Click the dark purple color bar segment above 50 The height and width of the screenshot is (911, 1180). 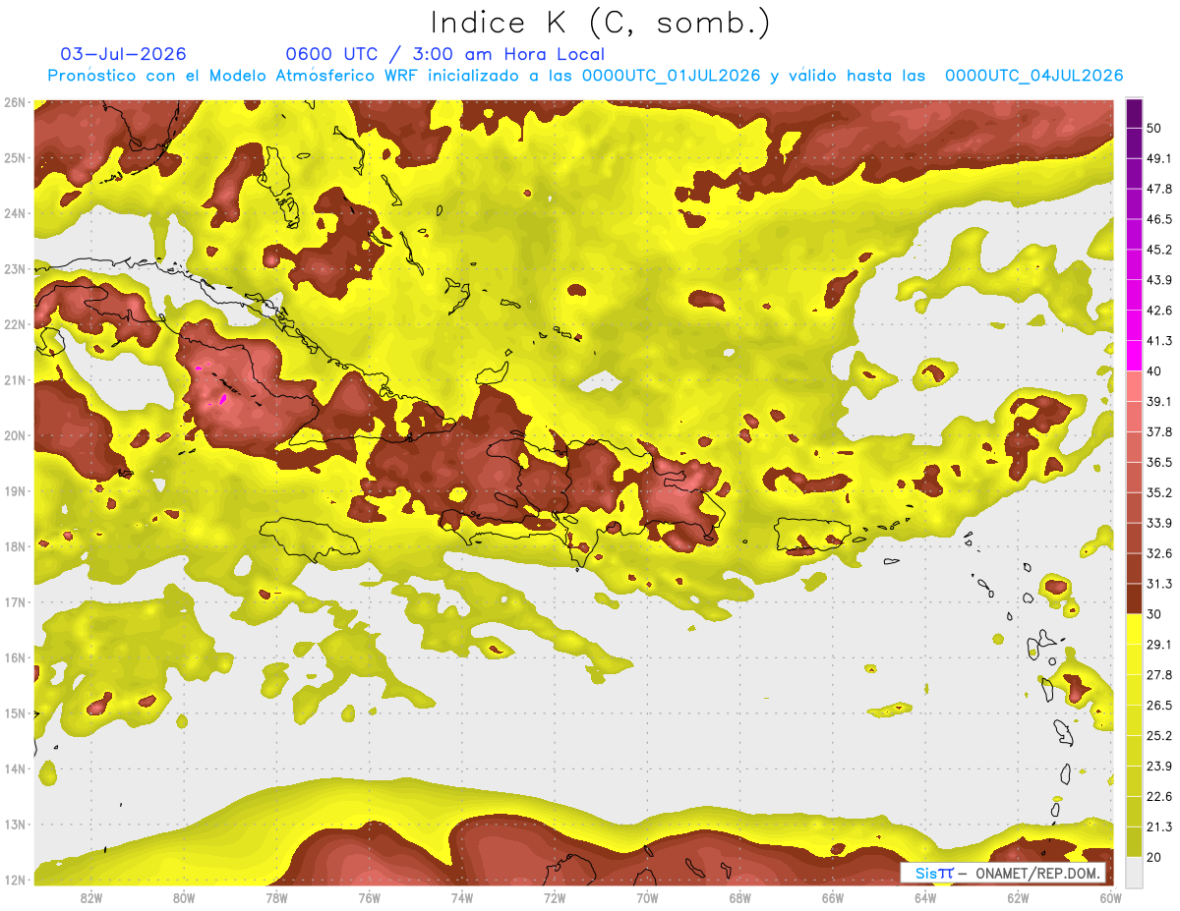click(x=1134, y=113)
